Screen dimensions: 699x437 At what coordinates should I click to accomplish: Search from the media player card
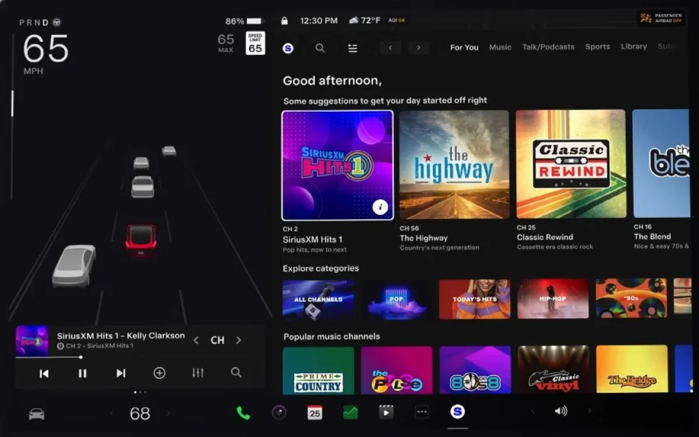coord(236,372)
